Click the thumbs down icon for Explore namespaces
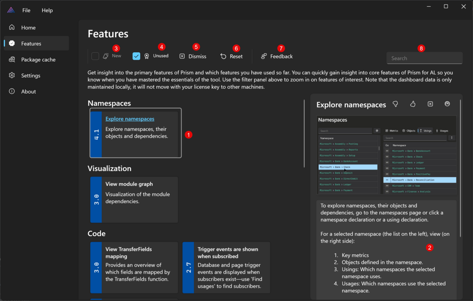 coord(395,104)
